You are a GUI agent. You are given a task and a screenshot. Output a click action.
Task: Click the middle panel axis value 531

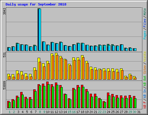click(x=4, y=55)
